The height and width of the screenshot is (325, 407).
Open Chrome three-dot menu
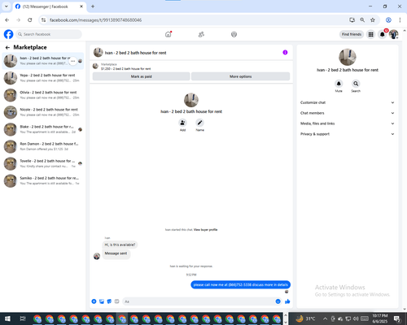pyautogui.click(x=400, y=20)
